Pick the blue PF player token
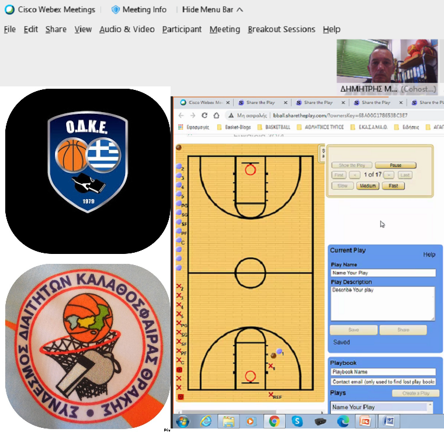Screen dimensions: 444x432 pos(179,231)
